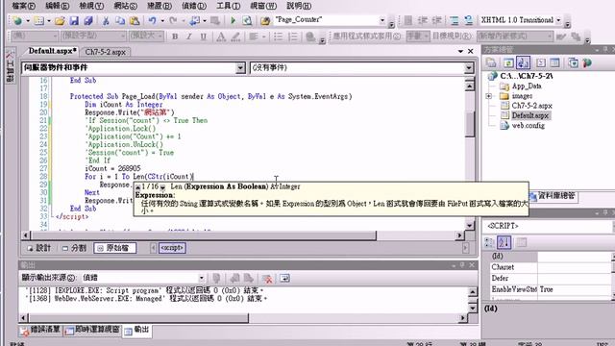Click the Find in Files icon beside search box

(x=265, y=20)
